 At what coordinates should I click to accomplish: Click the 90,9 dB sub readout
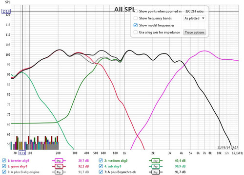click(x=180, y=166)
